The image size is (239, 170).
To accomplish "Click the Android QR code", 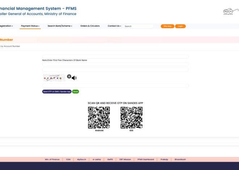I will (x=99, y=118).
